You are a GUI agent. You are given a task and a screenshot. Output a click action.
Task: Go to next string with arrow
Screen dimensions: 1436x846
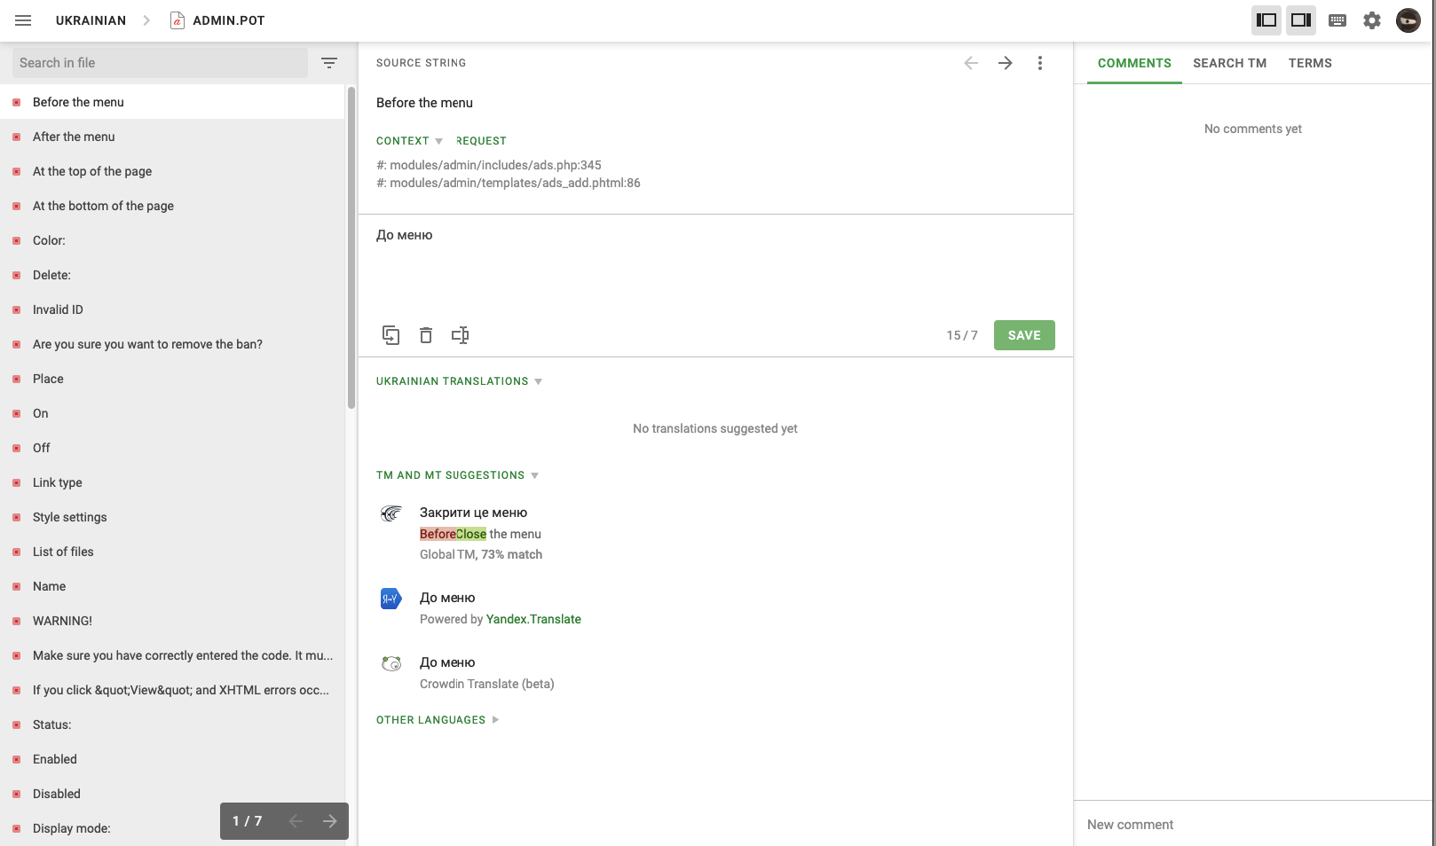[1005, 63]
